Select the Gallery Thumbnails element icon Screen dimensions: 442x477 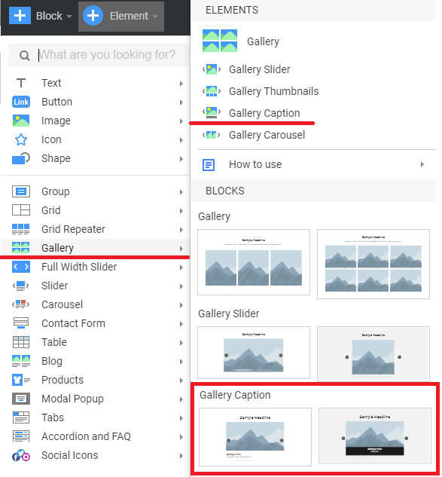[212, 91]
